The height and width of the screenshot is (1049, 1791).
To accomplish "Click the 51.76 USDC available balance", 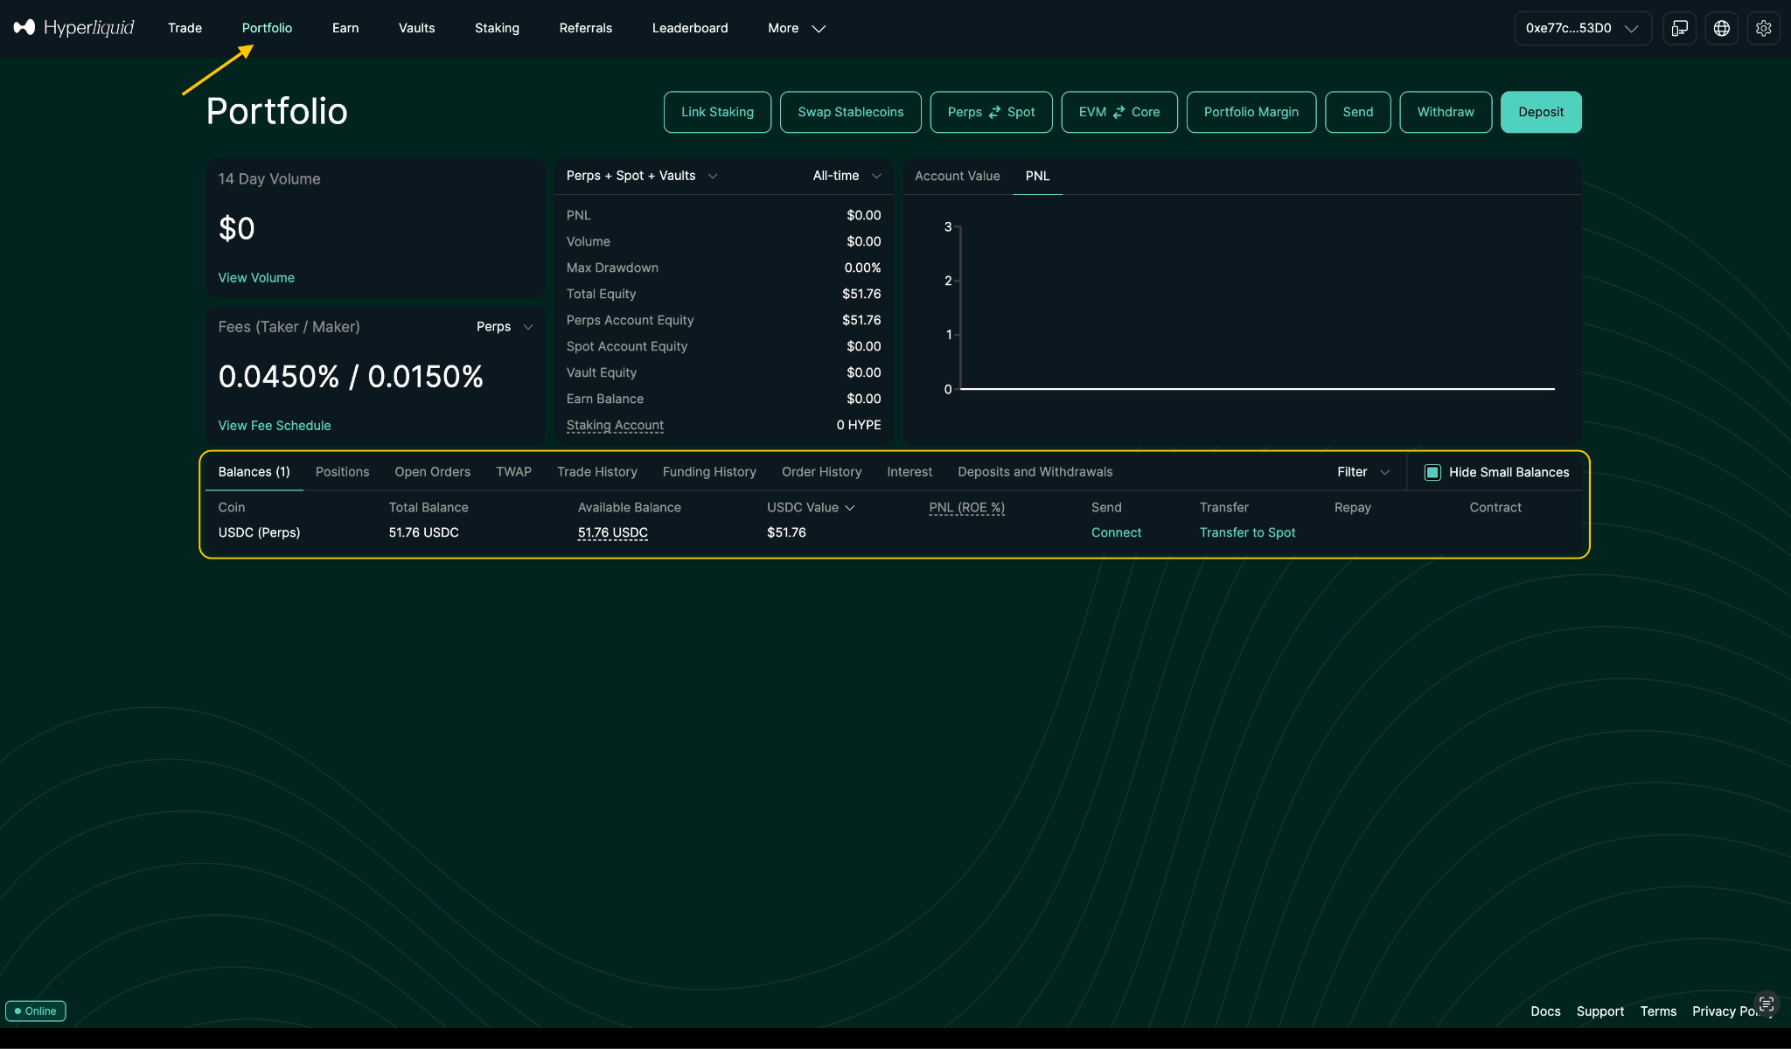I will coord(612,532).
